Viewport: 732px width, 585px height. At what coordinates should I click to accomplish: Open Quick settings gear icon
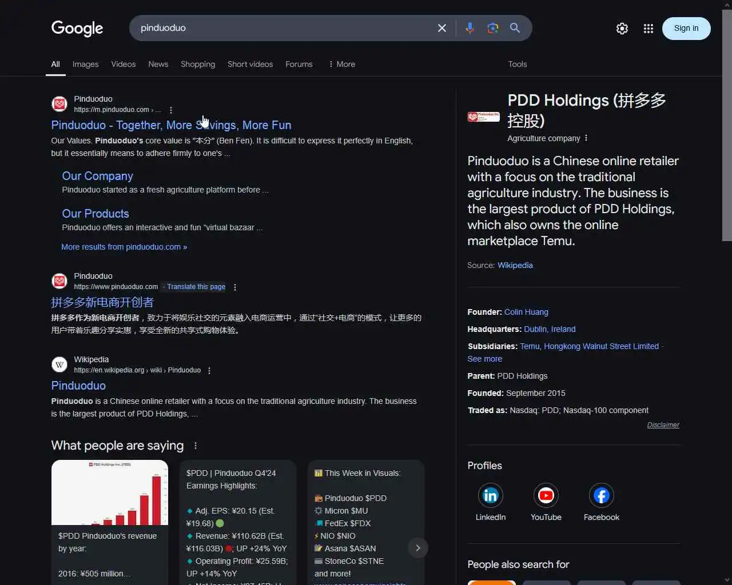tap(622, 29)
